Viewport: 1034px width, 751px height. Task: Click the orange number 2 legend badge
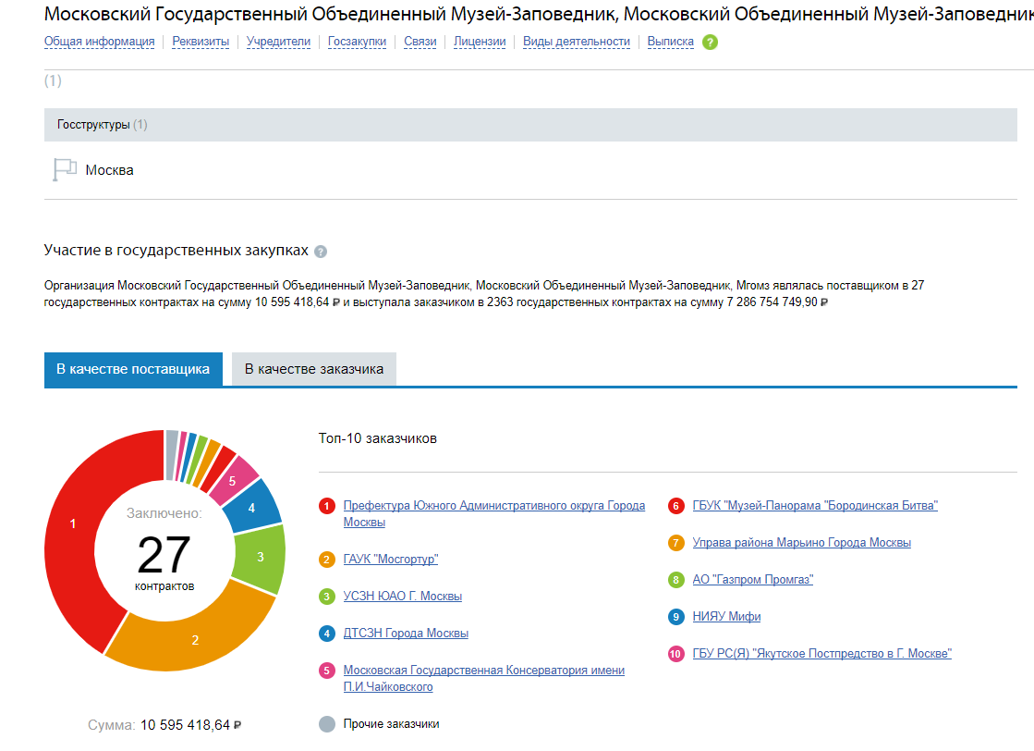(326, 560)
